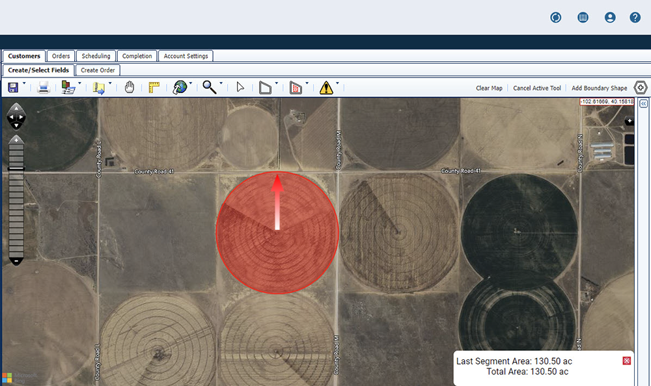Click the Total Area: 130.50 ac text

coord(527,372)
